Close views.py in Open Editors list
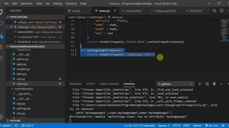 coord(11,27)
